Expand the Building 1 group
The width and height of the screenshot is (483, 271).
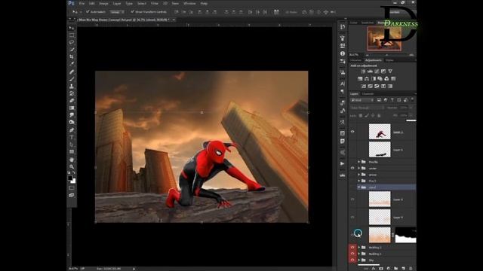(x=359, y=254)
